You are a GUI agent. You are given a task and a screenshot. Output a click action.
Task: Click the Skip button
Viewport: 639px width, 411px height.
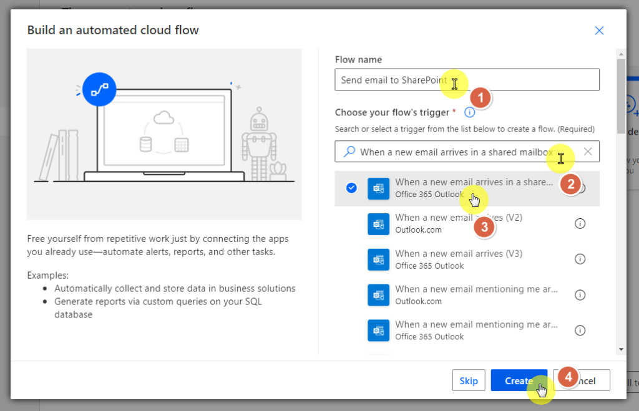pos(469,380)
